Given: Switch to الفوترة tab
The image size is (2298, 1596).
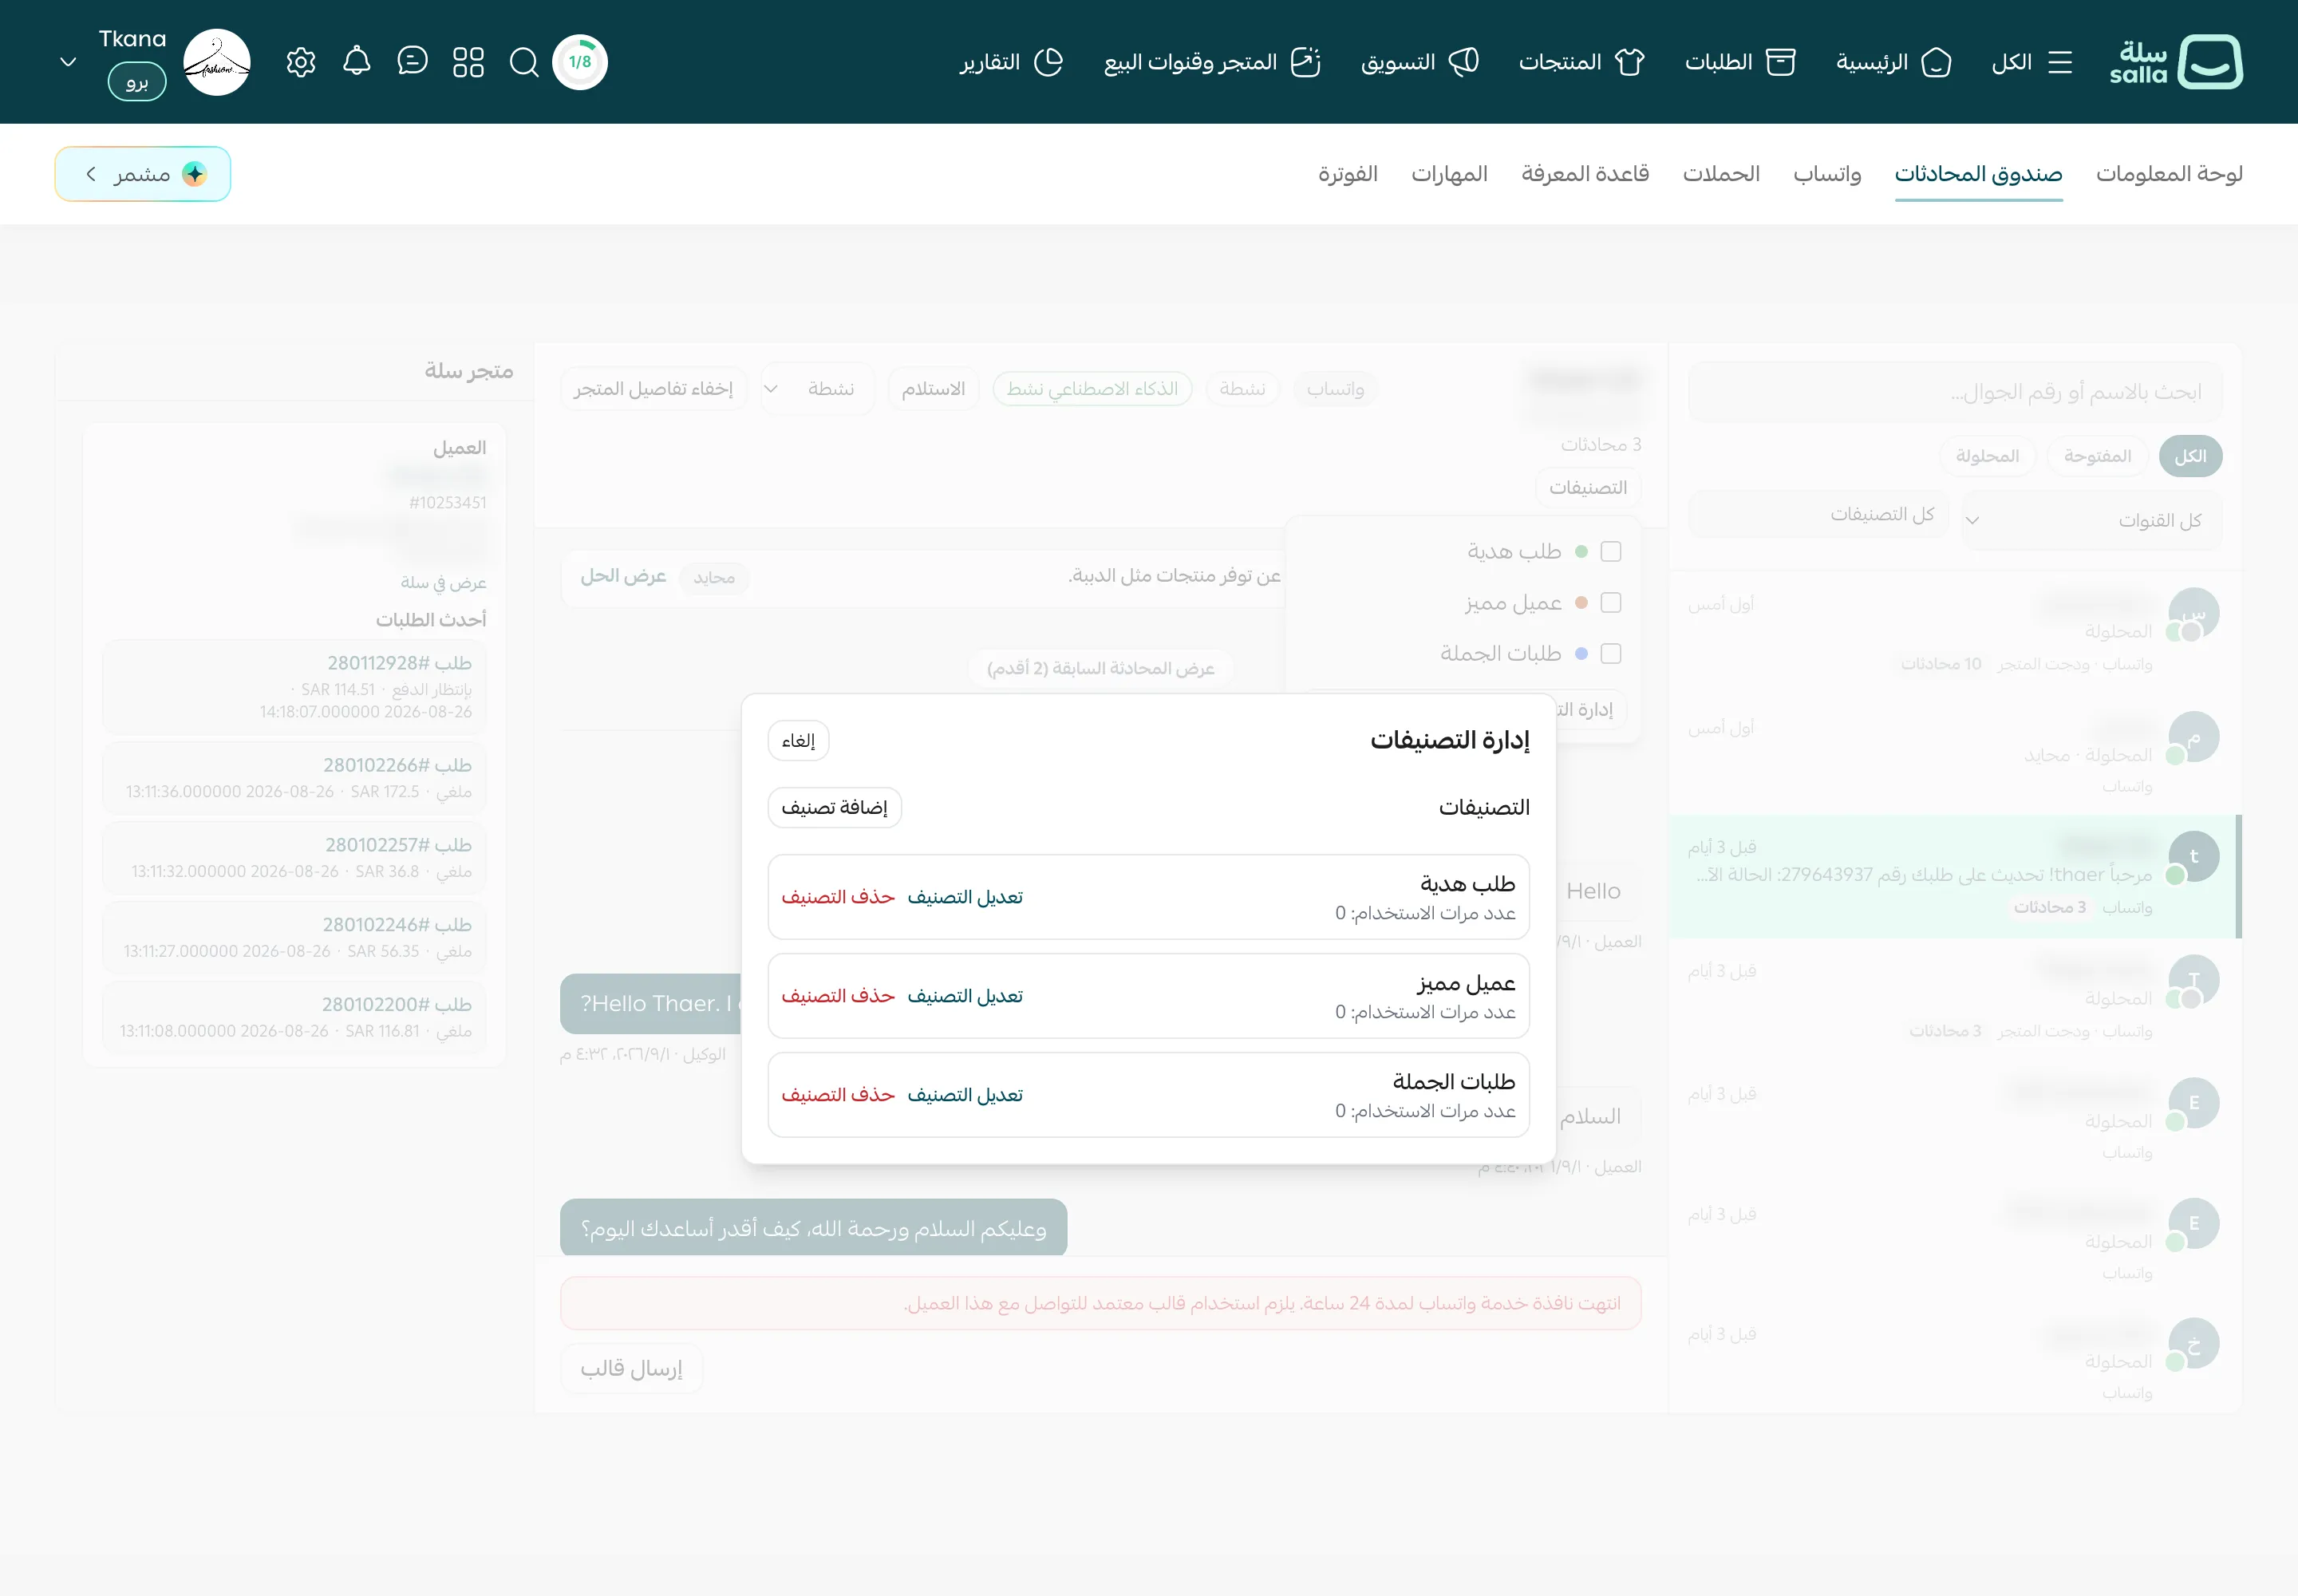Looking at the screenshot, I should tap(1347, 174).
